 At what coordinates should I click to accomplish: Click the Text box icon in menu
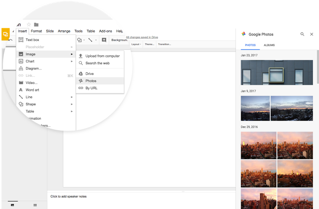pyautogui.click(x=21, y=40)
